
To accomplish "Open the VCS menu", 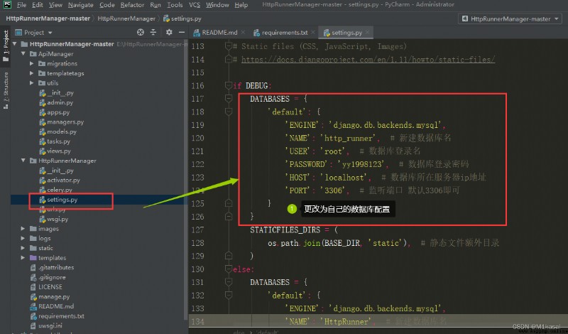I will click(x=195, y=5).
